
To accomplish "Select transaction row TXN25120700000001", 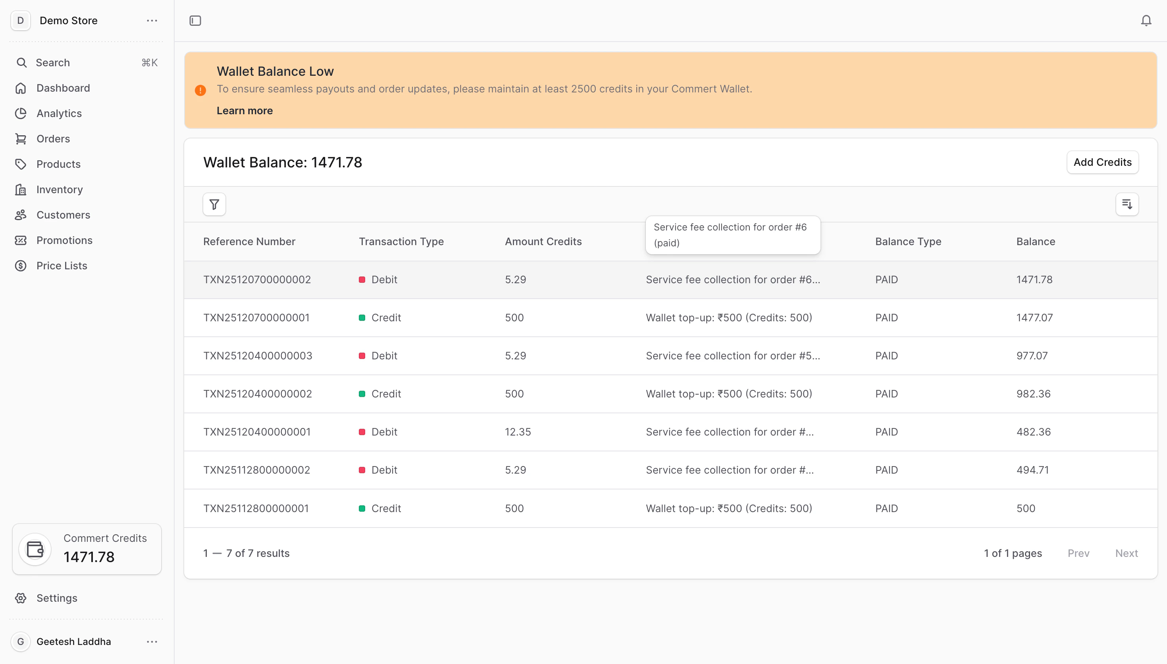I will (x=256, y=317).
